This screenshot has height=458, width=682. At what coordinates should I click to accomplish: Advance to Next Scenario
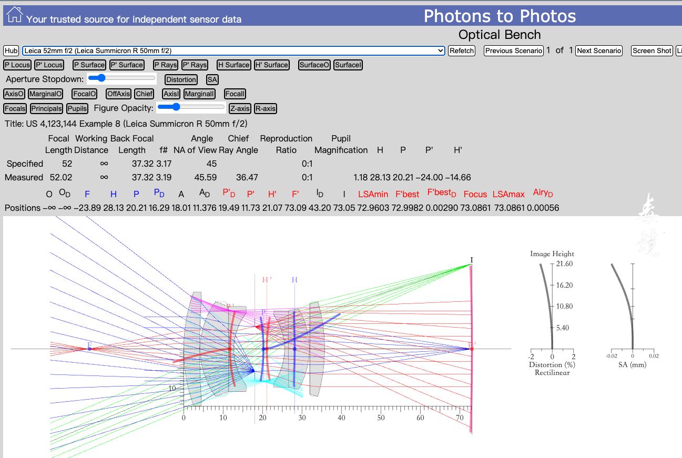tap(598, 50)
